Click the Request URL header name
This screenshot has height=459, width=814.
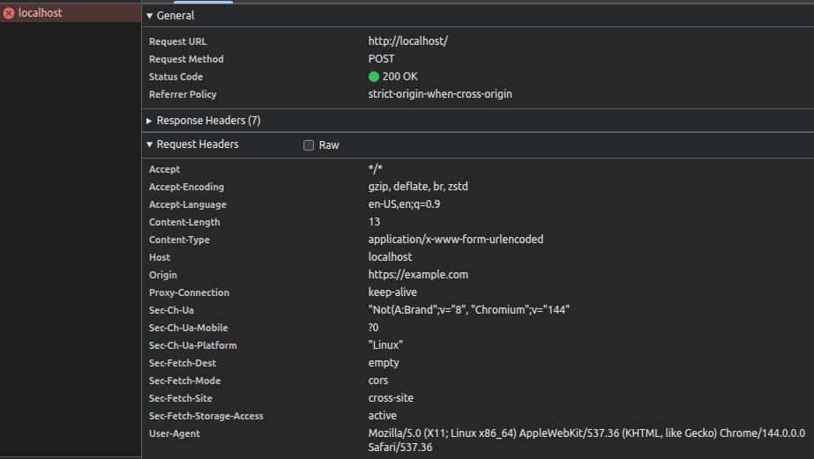coord(177,41)
